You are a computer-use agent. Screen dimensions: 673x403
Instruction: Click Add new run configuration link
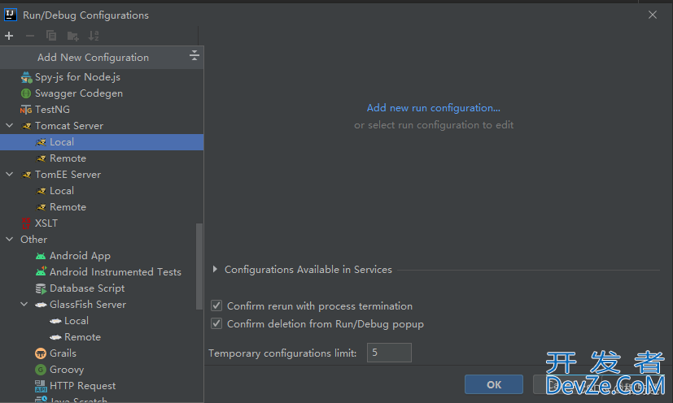coord(434,108)
